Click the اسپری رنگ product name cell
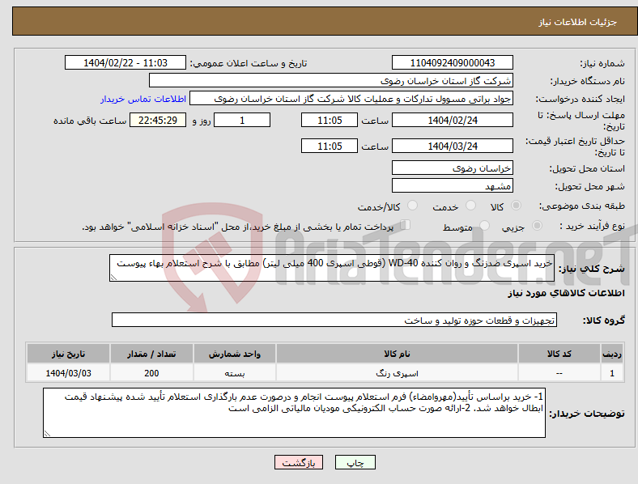The width and height of the screenshot is (638, 484). click(x=397, y=373)
